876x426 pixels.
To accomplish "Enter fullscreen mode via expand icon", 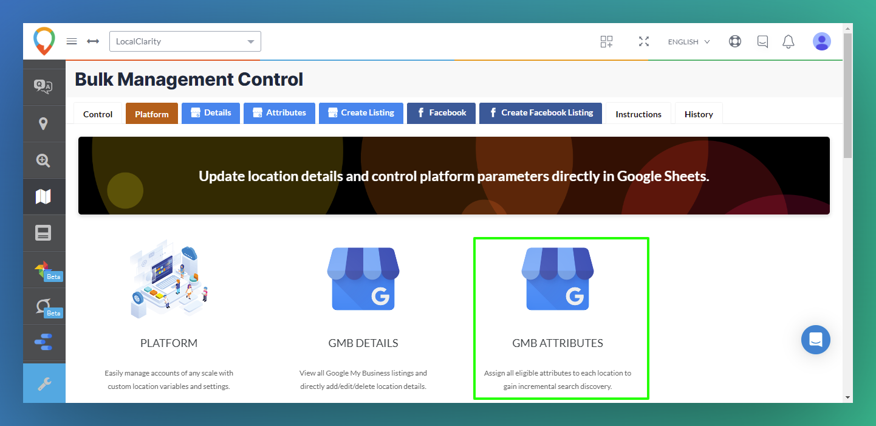I will tap(644, 41).
